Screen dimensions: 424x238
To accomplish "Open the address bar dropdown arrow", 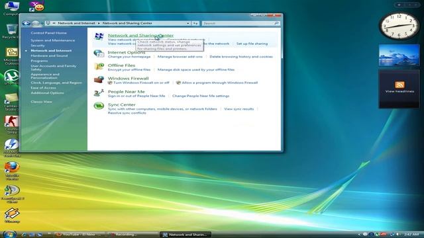I will click(188, 24).
